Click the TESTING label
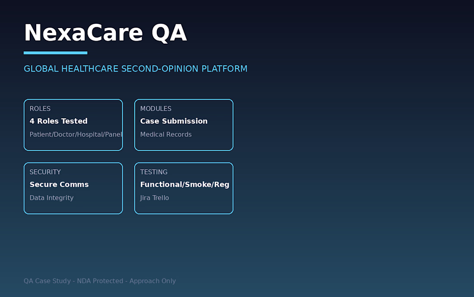The image size is (474, 297). pos(153,172)
